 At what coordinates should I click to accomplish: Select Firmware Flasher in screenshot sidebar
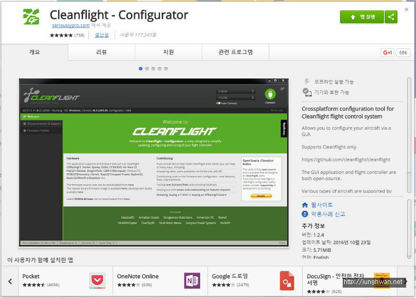click(x=42, y=131)
